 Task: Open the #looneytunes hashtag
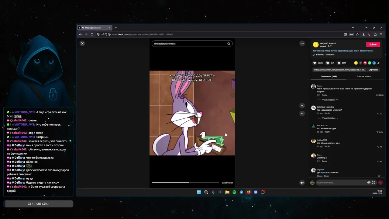pos(366,51)
